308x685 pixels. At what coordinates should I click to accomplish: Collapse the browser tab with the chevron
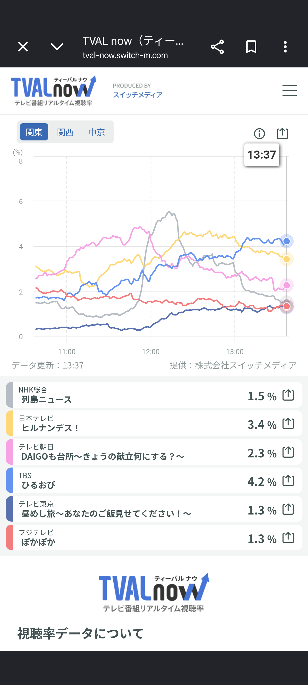coord(57,47)
